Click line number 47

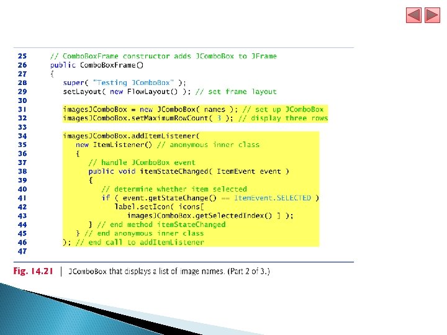click(22, 251)
